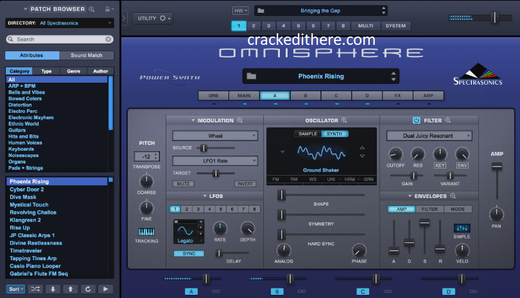Viewport: 520px width, 298px height.
Task: Click link icon next to layer A
Action: click(x=216, y=292)
